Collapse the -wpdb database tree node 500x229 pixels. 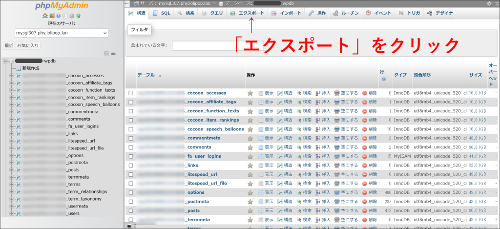[x=5, y=61]
